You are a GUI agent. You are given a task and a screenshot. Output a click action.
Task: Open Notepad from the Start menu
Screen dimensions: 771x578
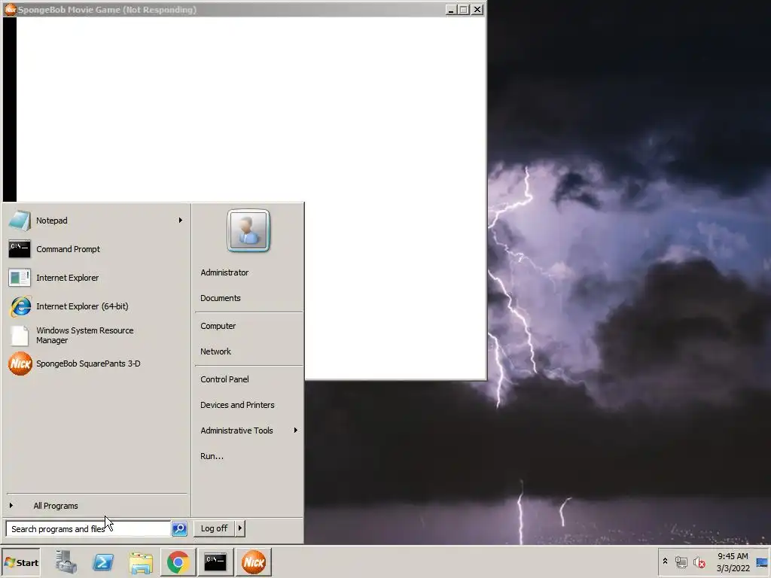coord(96,221)
